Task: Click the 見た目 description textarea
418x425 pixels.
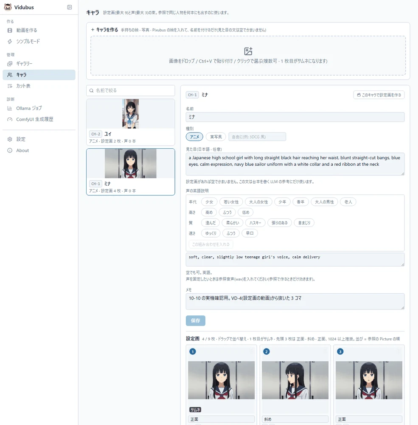Action: coord(295,164)
